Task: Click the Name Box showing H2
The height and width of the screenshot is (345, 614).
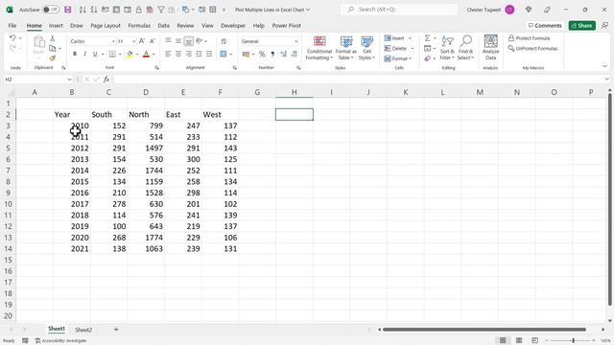Action: 37,80
